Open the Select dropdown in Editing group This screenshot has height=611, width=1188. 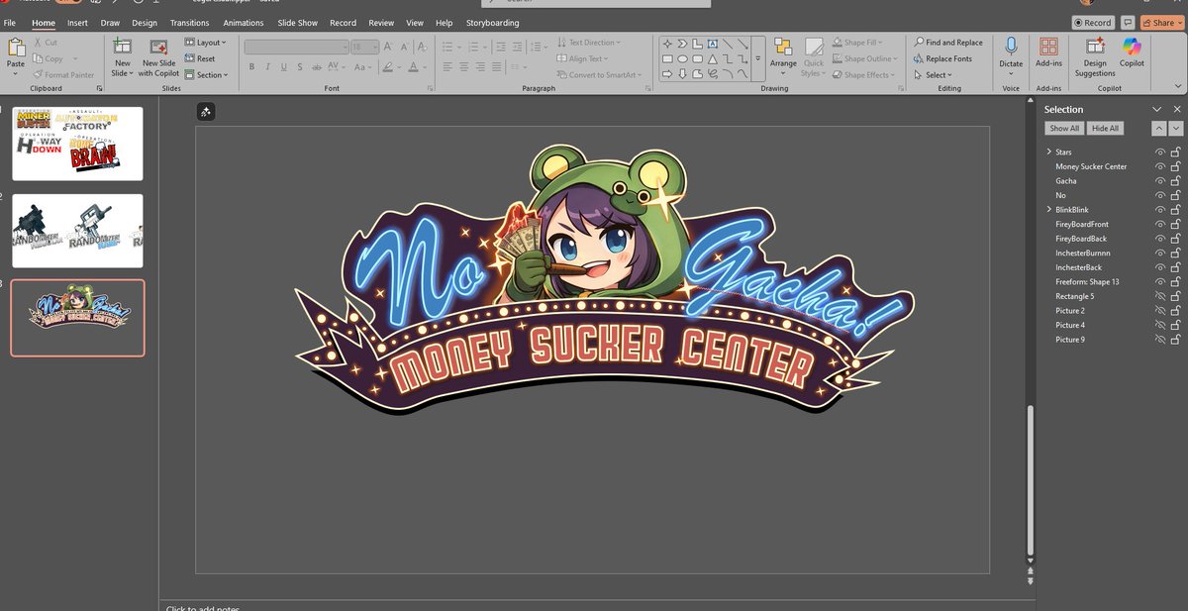[933, 74]
